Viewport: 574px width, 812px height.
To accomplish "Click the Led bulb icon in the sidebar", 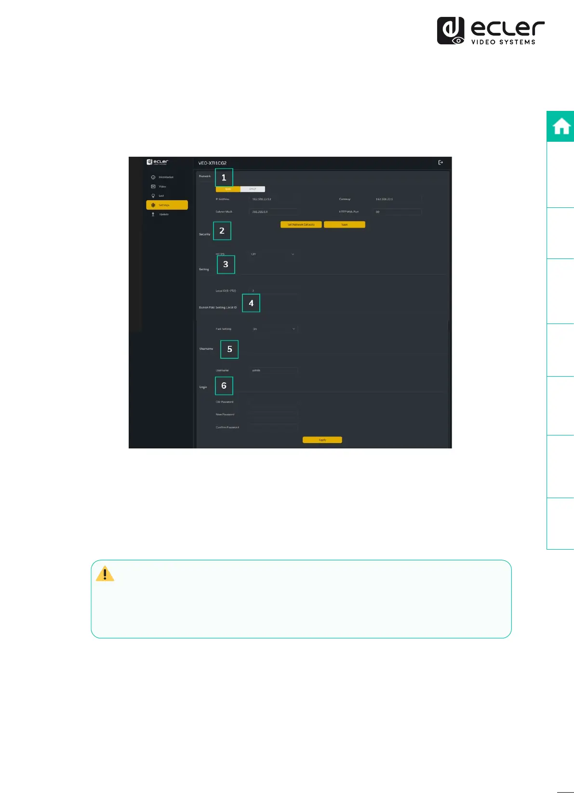I will 153,196.
